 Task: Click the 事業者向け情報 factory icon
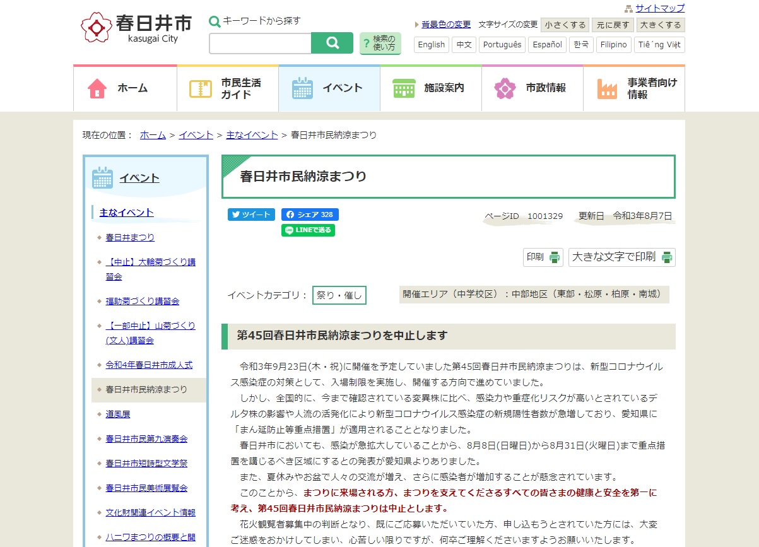(x=608, y=89)
